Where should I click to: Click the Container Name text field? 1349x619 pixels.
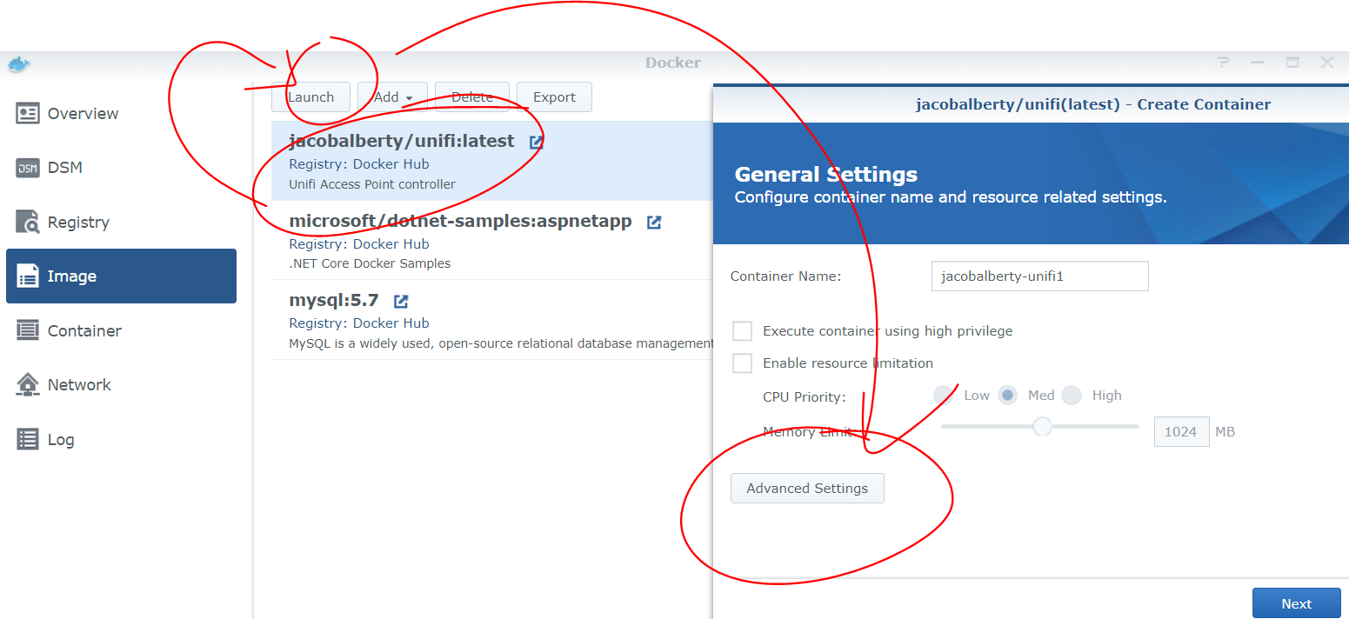[x=1040, y=276]
